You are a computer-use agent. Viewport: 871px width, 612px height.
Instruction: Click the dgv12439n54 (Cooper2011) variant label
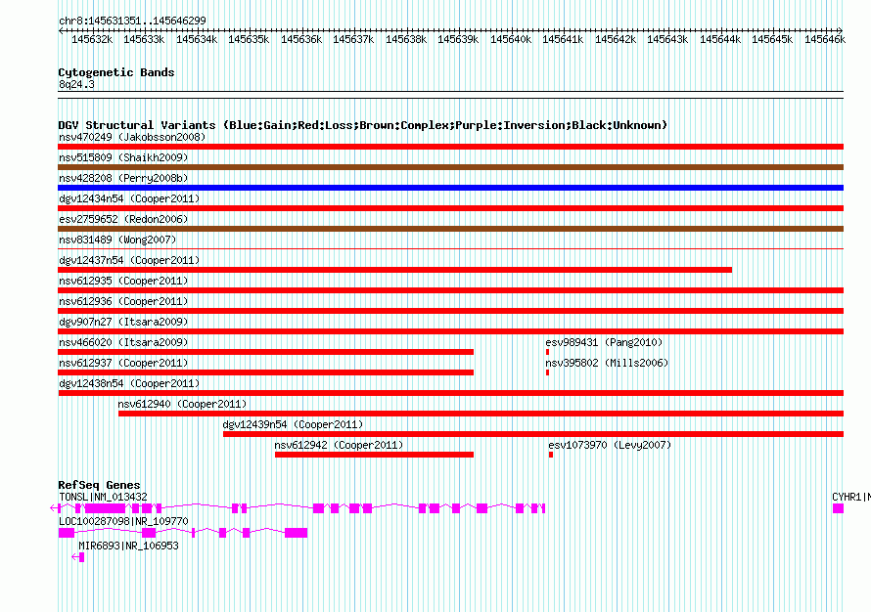[x=293, y=424]
